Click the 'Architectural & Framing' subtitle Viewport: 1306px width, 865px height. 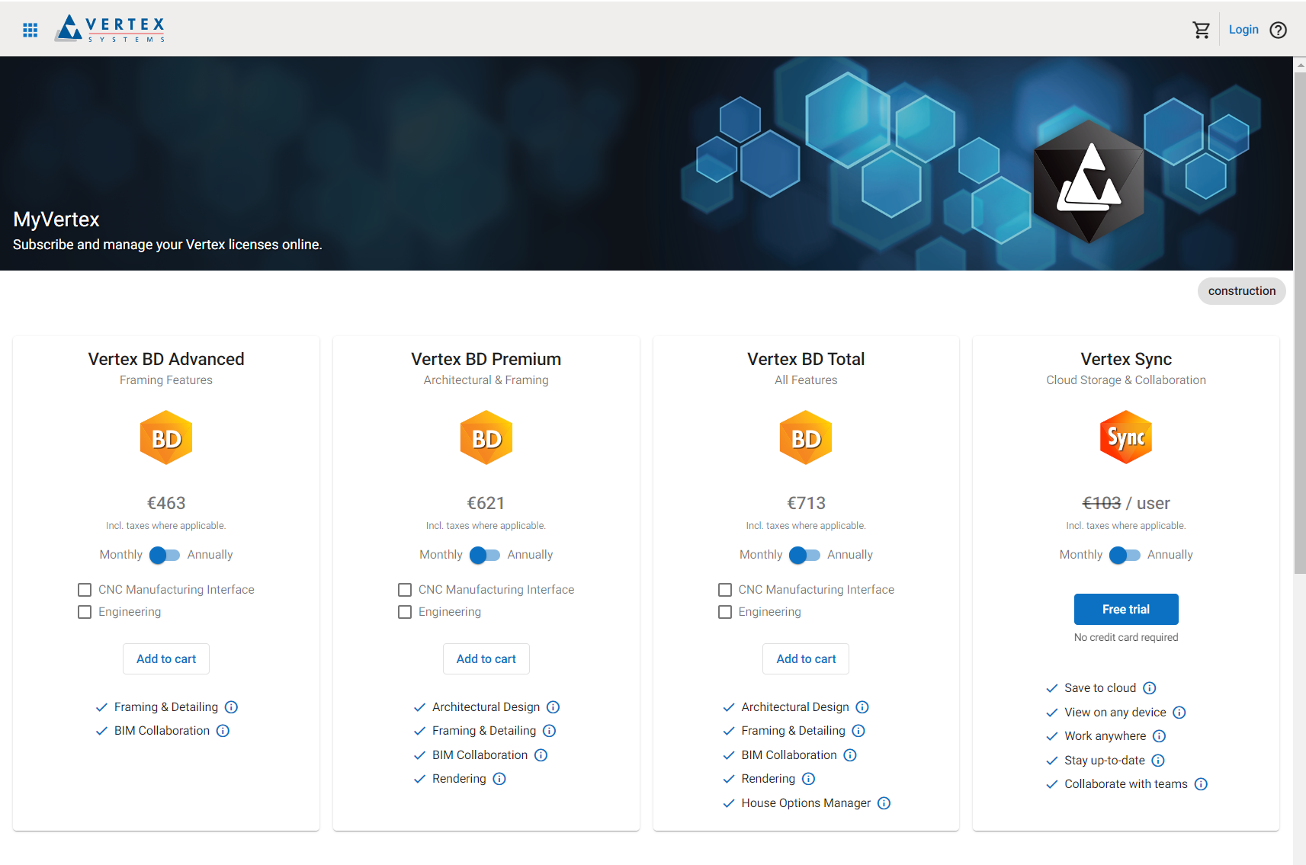click(486, 380)
